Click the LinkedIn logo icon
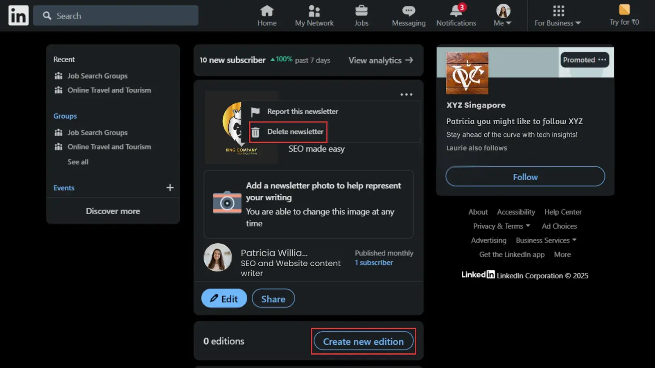 18,16
